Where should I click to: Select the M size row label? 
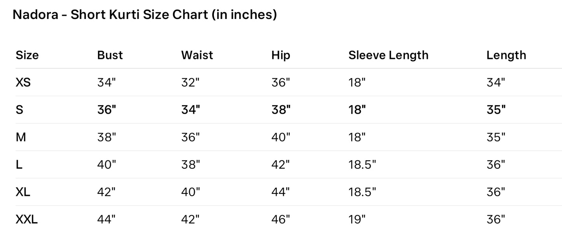coord(21,137)
